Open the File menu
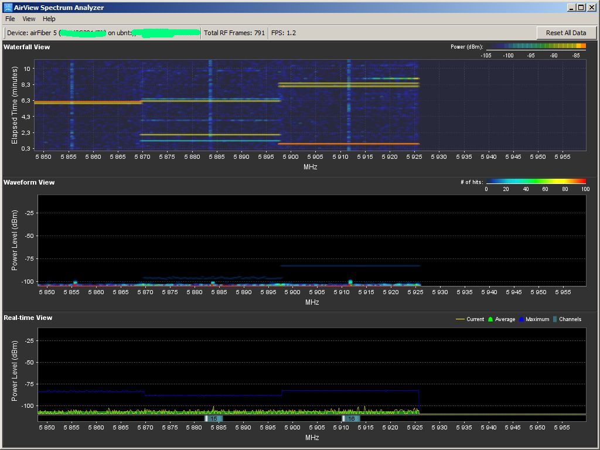The height and width of the screenshot is (450, 600). pyautogui.click(x=9, y=19)
